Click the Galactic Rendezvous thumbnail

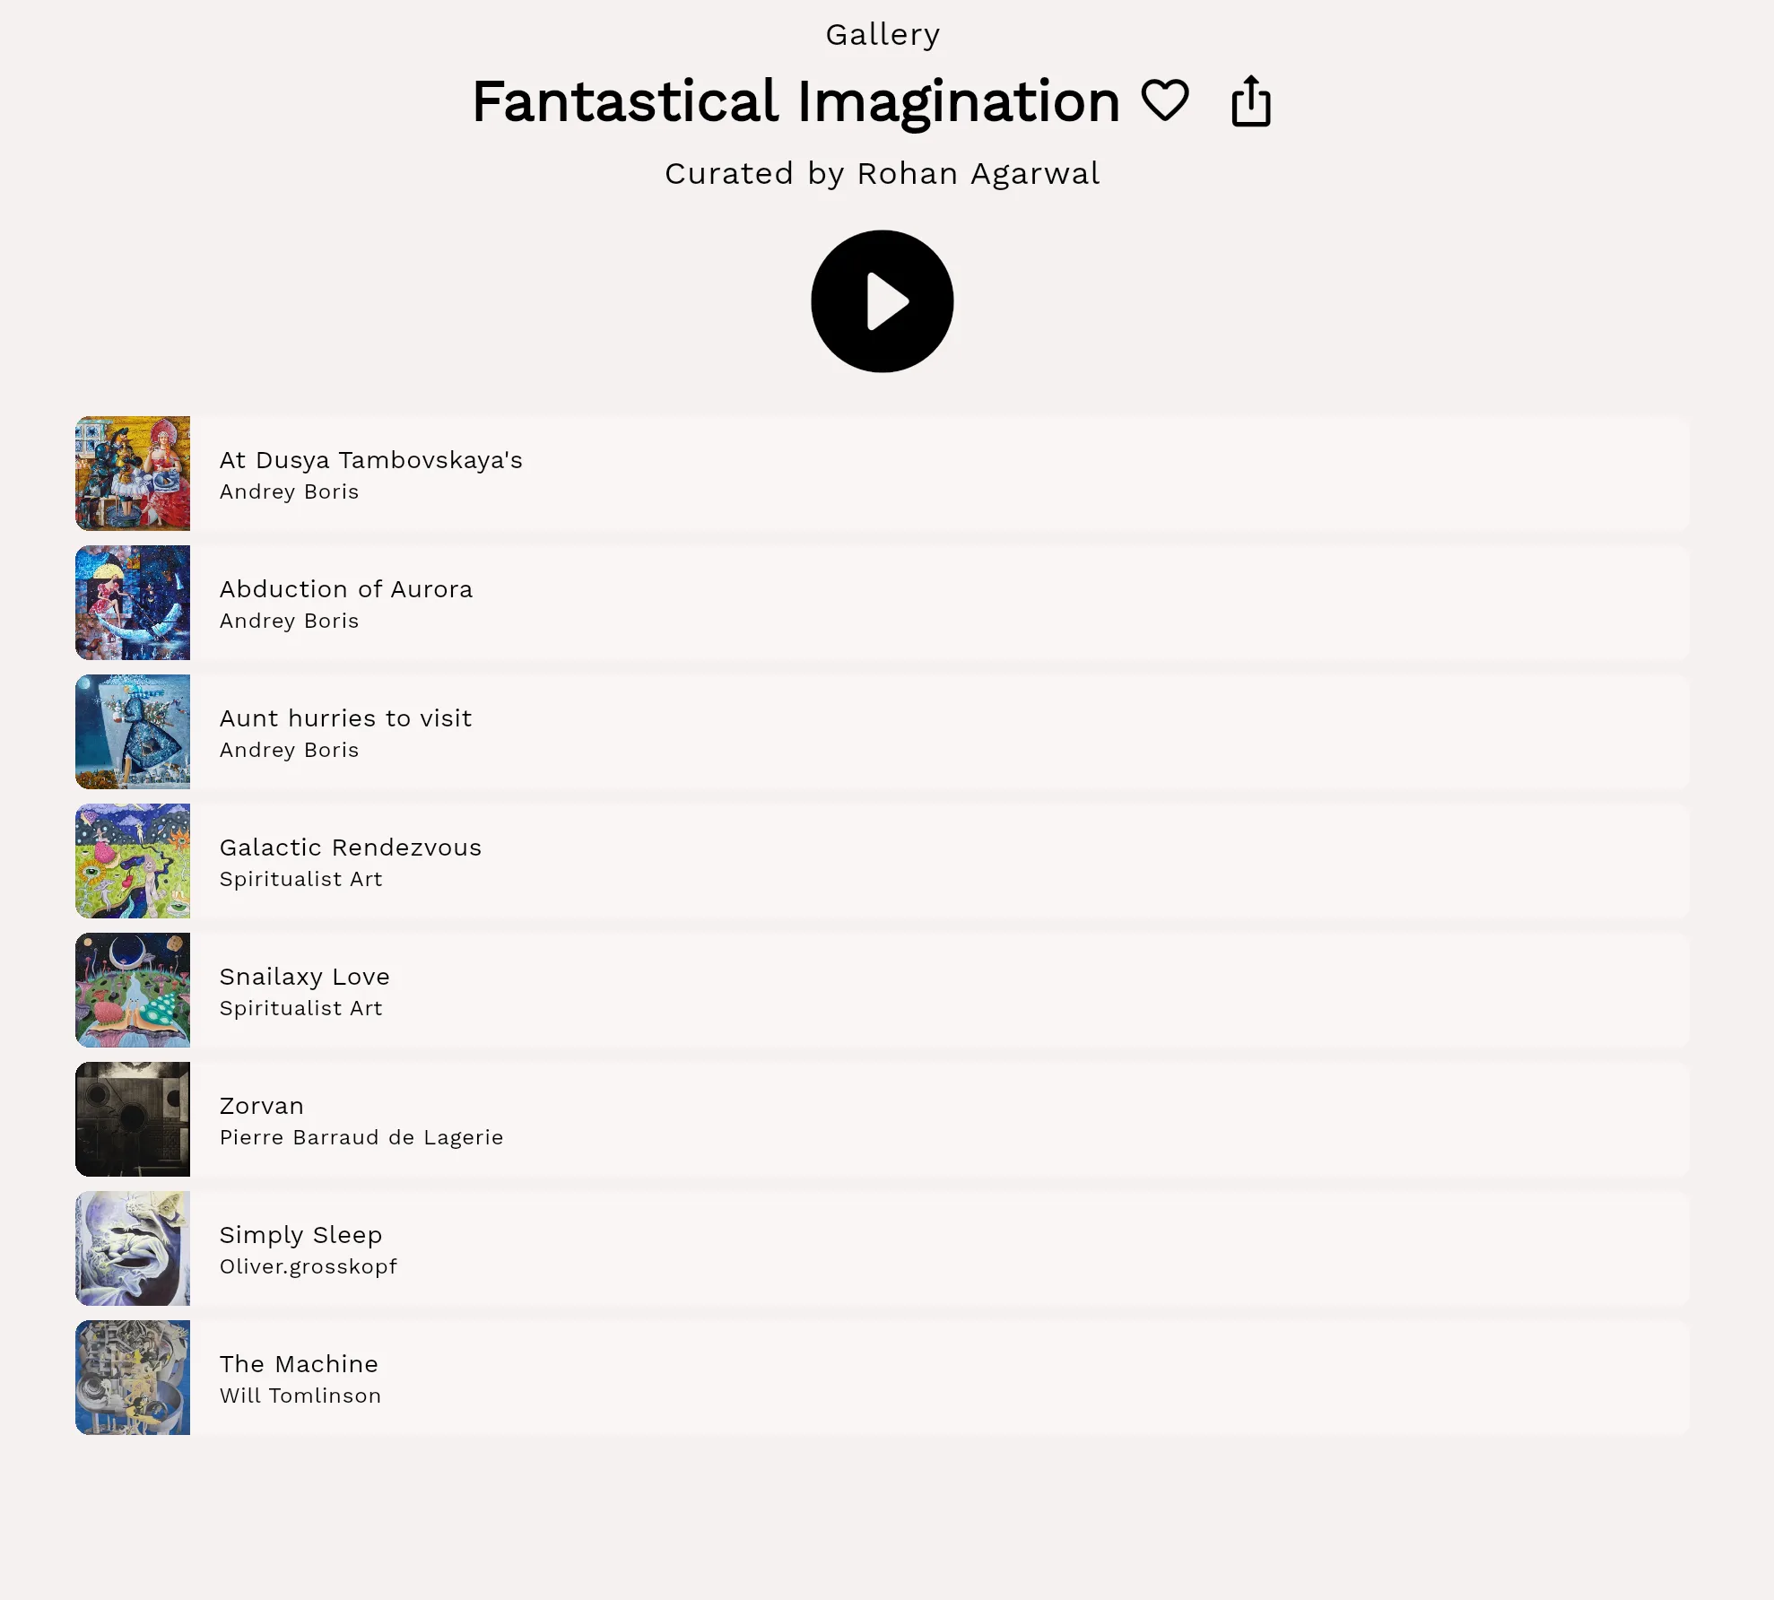coord(132,862)
